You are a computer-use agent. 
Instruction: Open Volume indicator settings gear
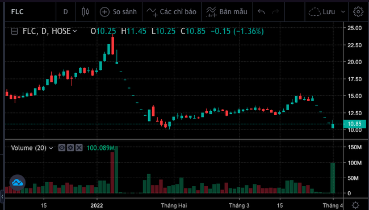[70, 148]
